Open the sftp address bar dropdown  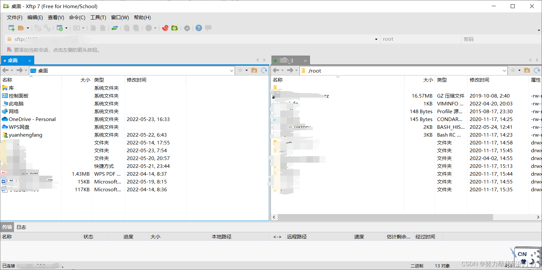point(376,39)
